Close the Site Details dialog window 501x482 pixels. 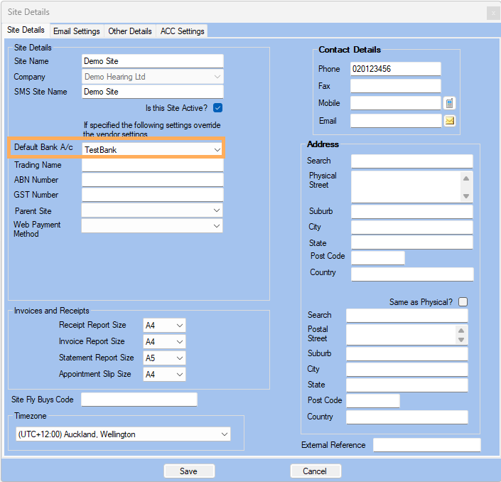click(x=492, y=12)
